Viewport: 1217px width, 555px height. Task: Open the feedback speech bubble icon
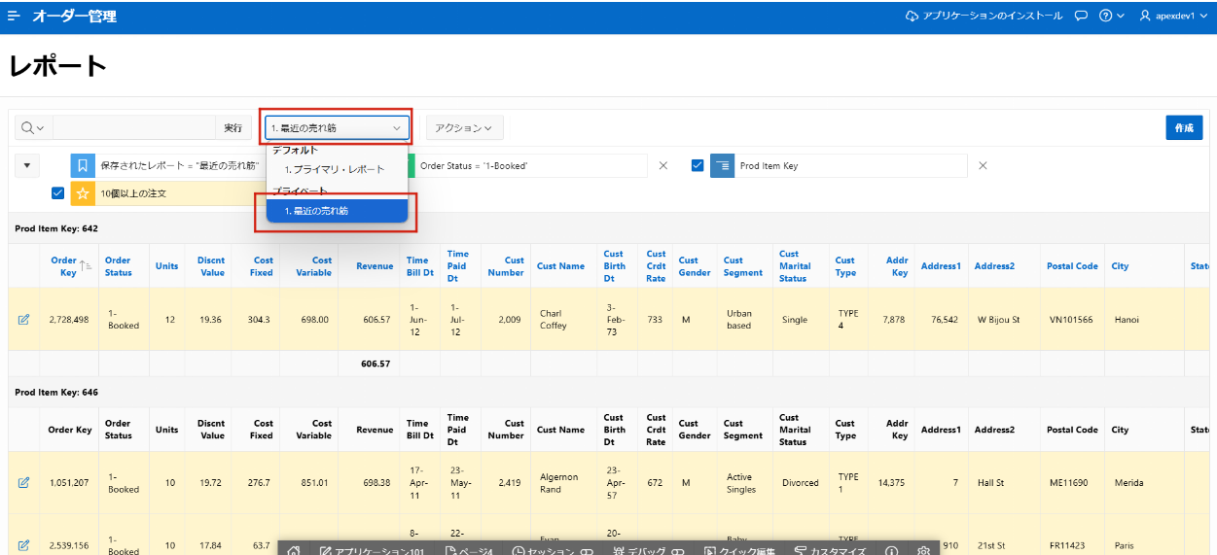(1081, 16)
